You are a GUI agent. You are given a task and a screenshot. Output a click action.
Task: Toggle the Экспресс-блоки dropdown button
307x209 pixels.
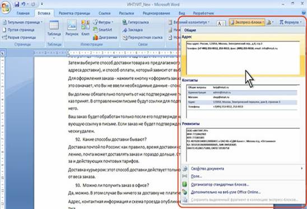(x=247, y=22)
